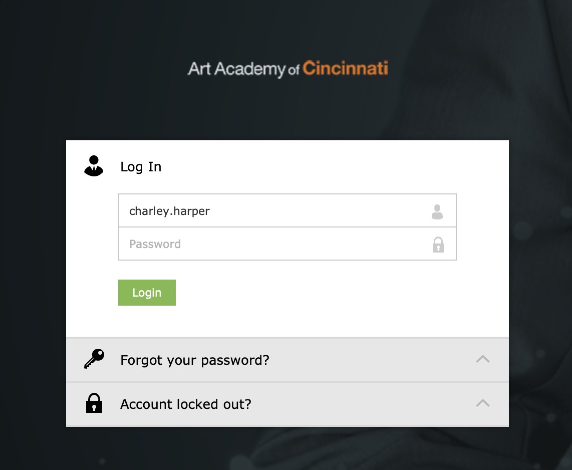Click the Password placeholder text
This screenshot has width=572, height=470.
click(155, 244)
